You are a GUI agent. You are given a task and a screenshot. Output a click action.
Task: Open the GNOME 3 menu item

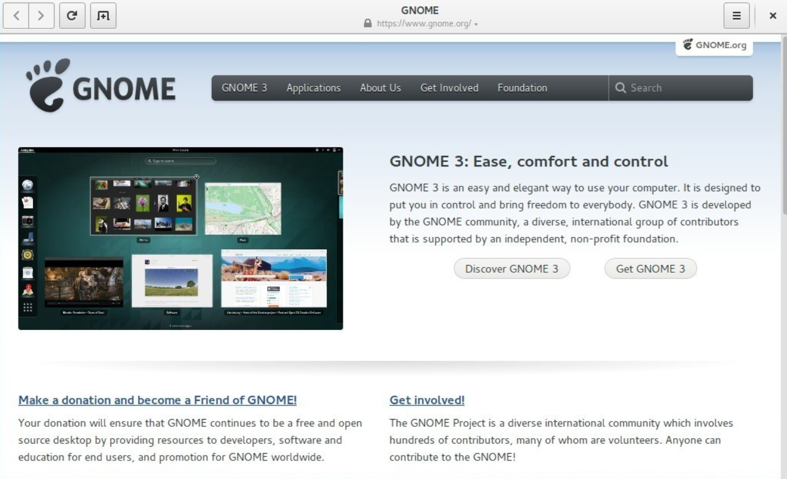(244, 88)
